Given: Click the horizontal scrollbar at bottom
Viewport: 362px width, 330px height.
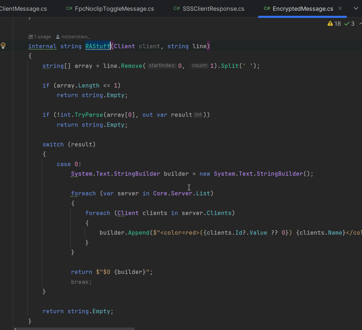Looking at the screenshot, I should point(74,329).
